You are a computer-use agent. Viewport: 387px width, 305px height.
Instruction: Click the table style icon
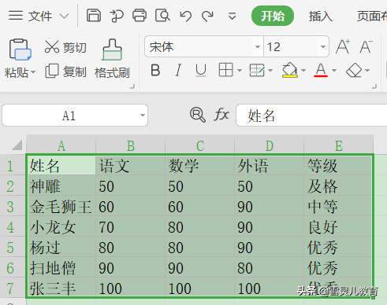point(256,70)
